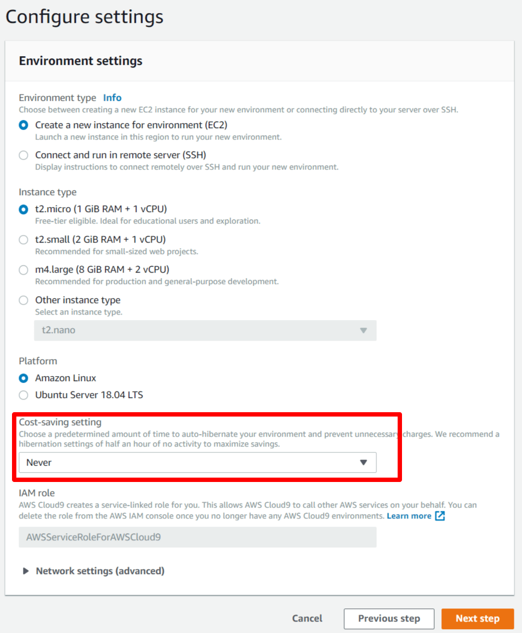
Task: Open the t2.nano instance type dropdown
Action: coord(205,330)
